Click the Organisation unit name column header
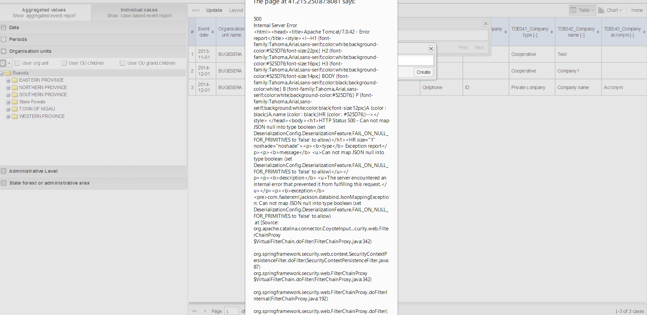 (x=231, y=32)
